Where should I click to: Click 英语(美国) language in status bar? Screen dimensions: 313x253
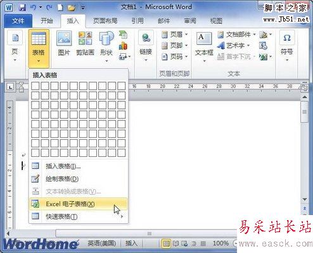[x=102, y=244]
